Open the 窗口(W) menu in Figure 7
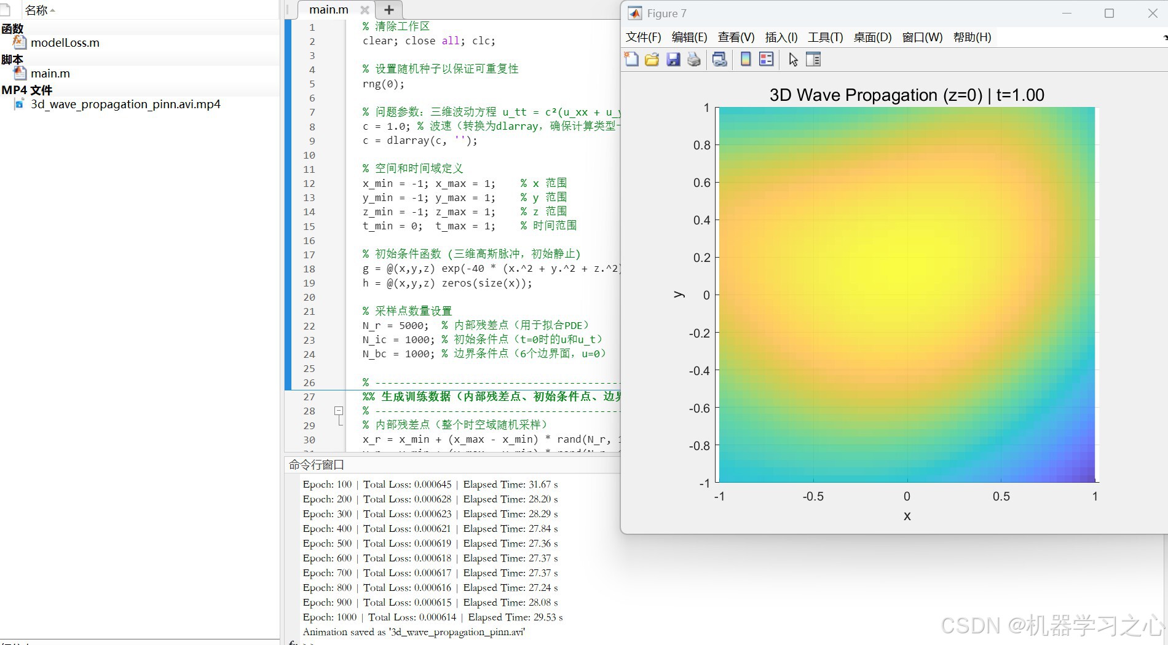The height and width of the screenshot is (645, 1168). [922, 38]
